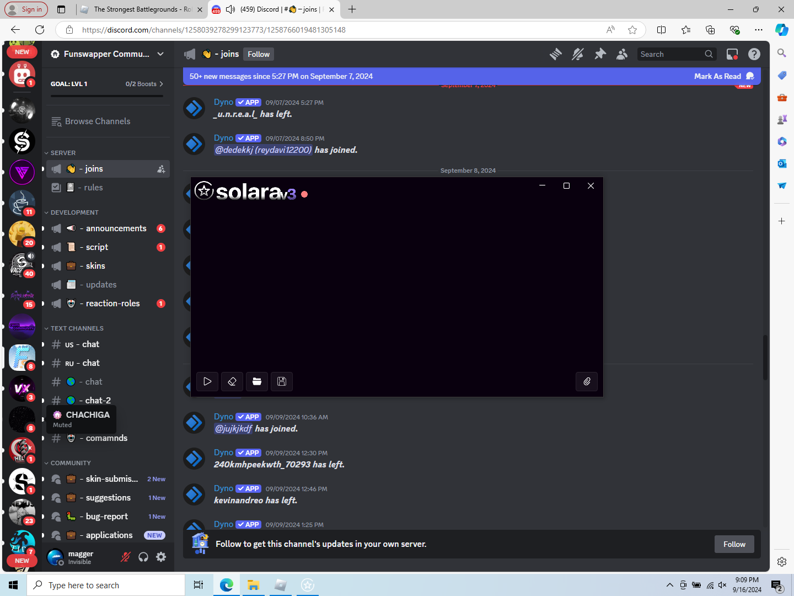Image resolution: width=794 pixels, height=596 pixels.
Task: Open the skins channel
Action: 108,266
